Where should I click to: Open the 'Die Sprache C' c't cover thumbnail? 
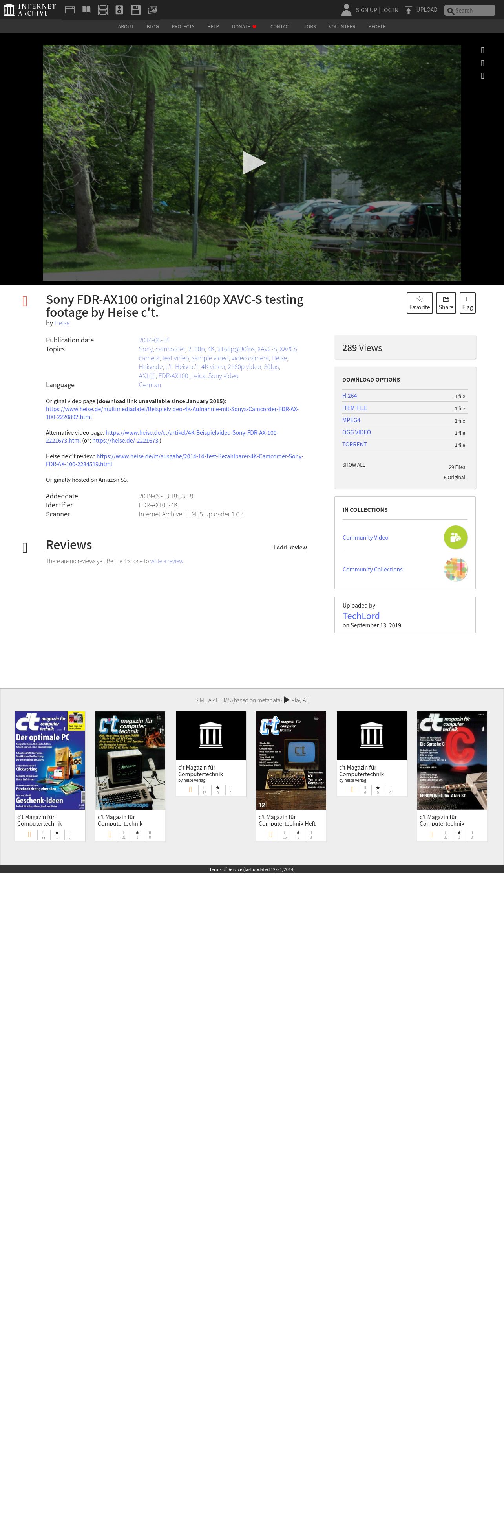tap(452, 761)
